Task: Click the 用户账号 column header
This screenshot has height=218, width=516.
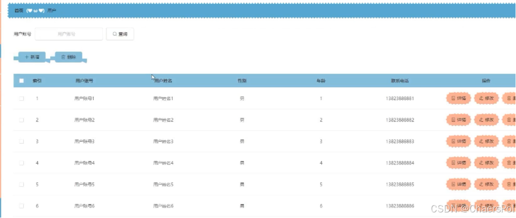Action: [x=84, y=81]
